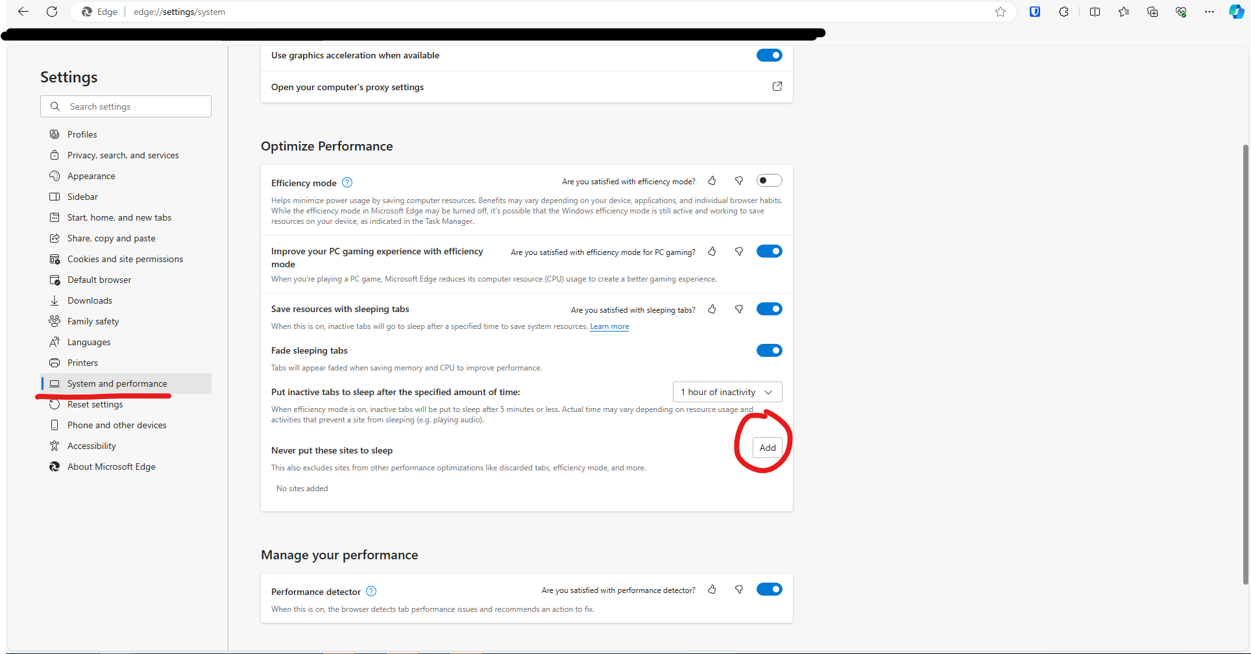Go to Downloads settings page

point(90,300)
